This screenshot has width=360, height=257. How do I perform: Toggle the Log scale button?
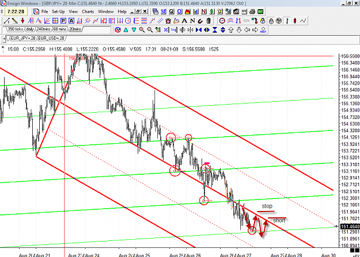point(174,30)
